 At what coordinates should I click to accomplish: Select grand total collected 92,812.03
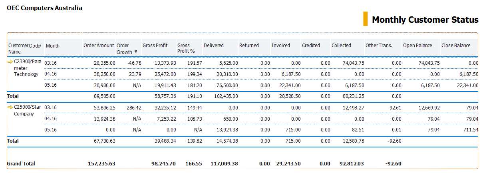(352, 164)
